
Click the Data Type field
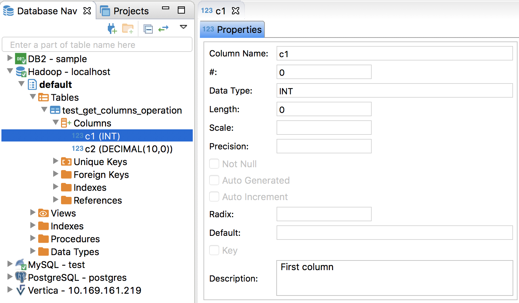click(x=395, y=91)
